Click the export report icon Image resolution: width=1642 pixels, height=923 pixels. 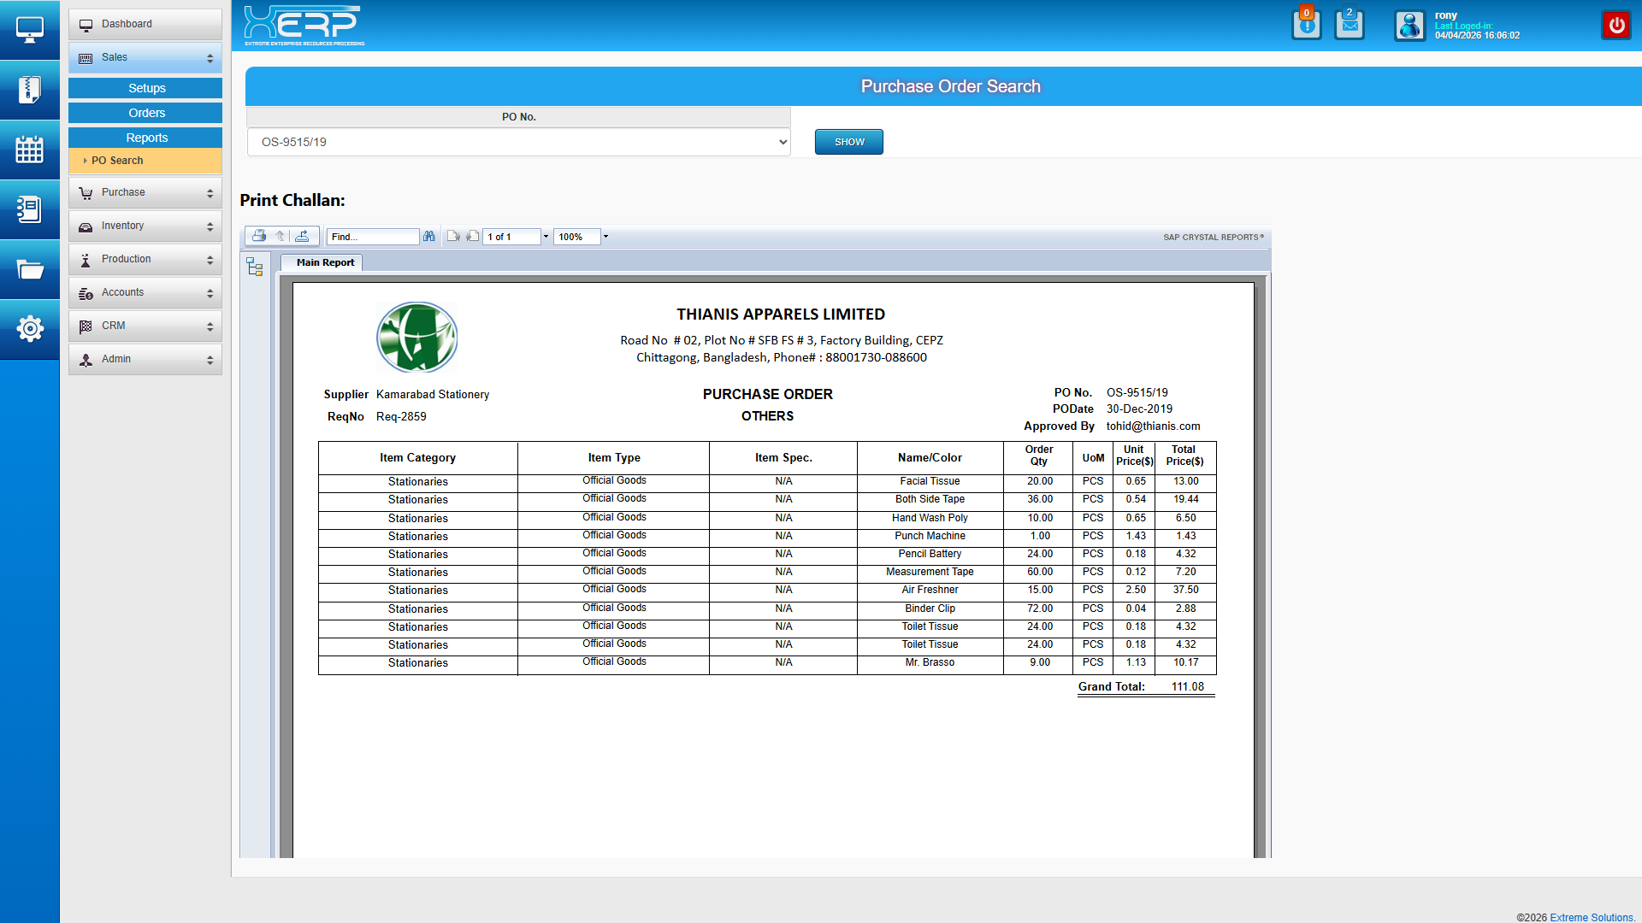pos(302,236)
